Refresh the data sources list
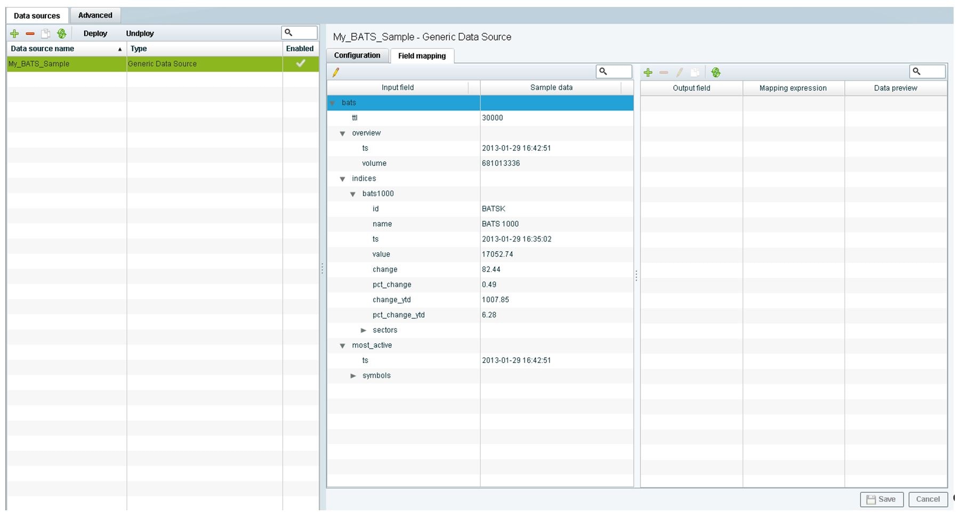968x522 pixels. click(x=62, y=33)
